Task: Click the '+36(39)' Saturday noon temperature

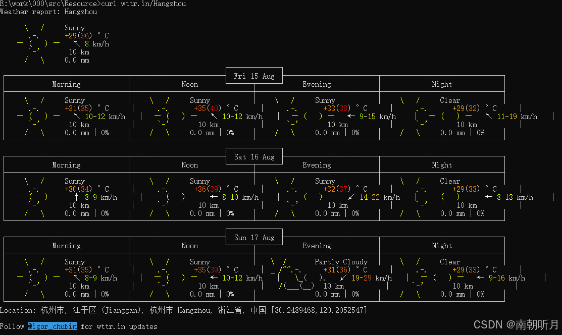Action: [208, 189]
